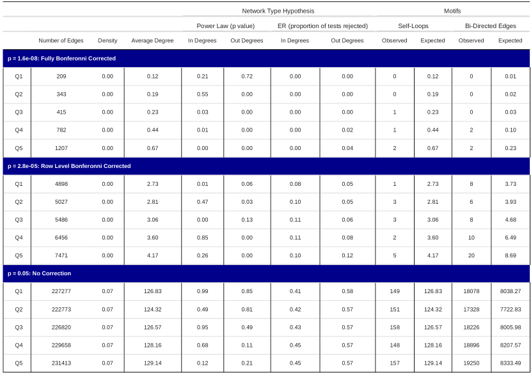Select the 'Number of Edges' column header

(x=61, y=41)
